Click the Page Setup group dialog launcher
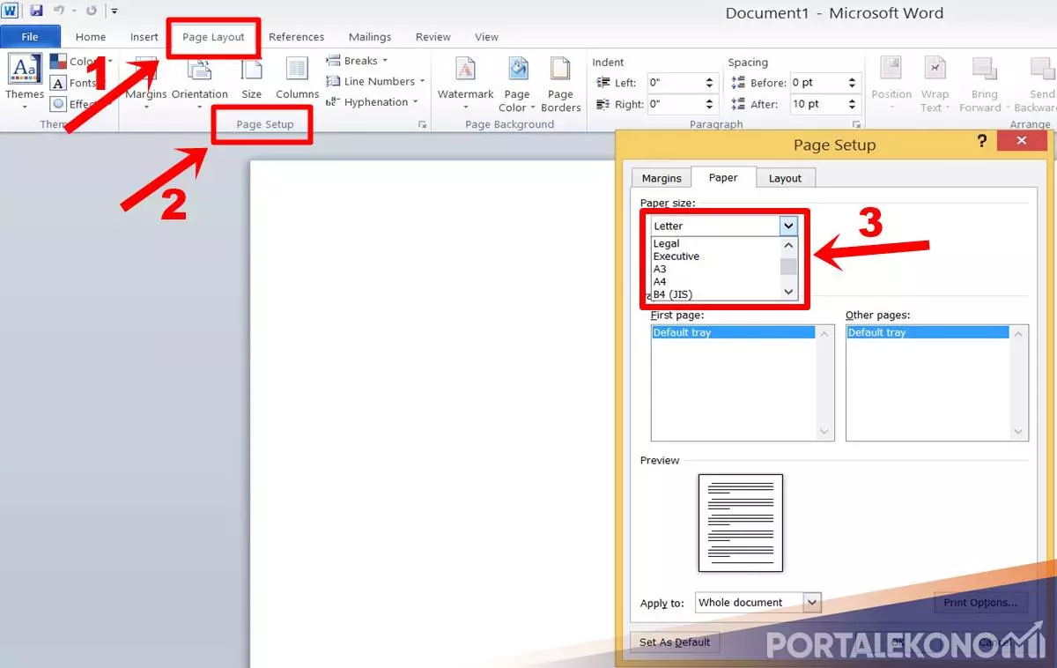 (x=421, y=125)
